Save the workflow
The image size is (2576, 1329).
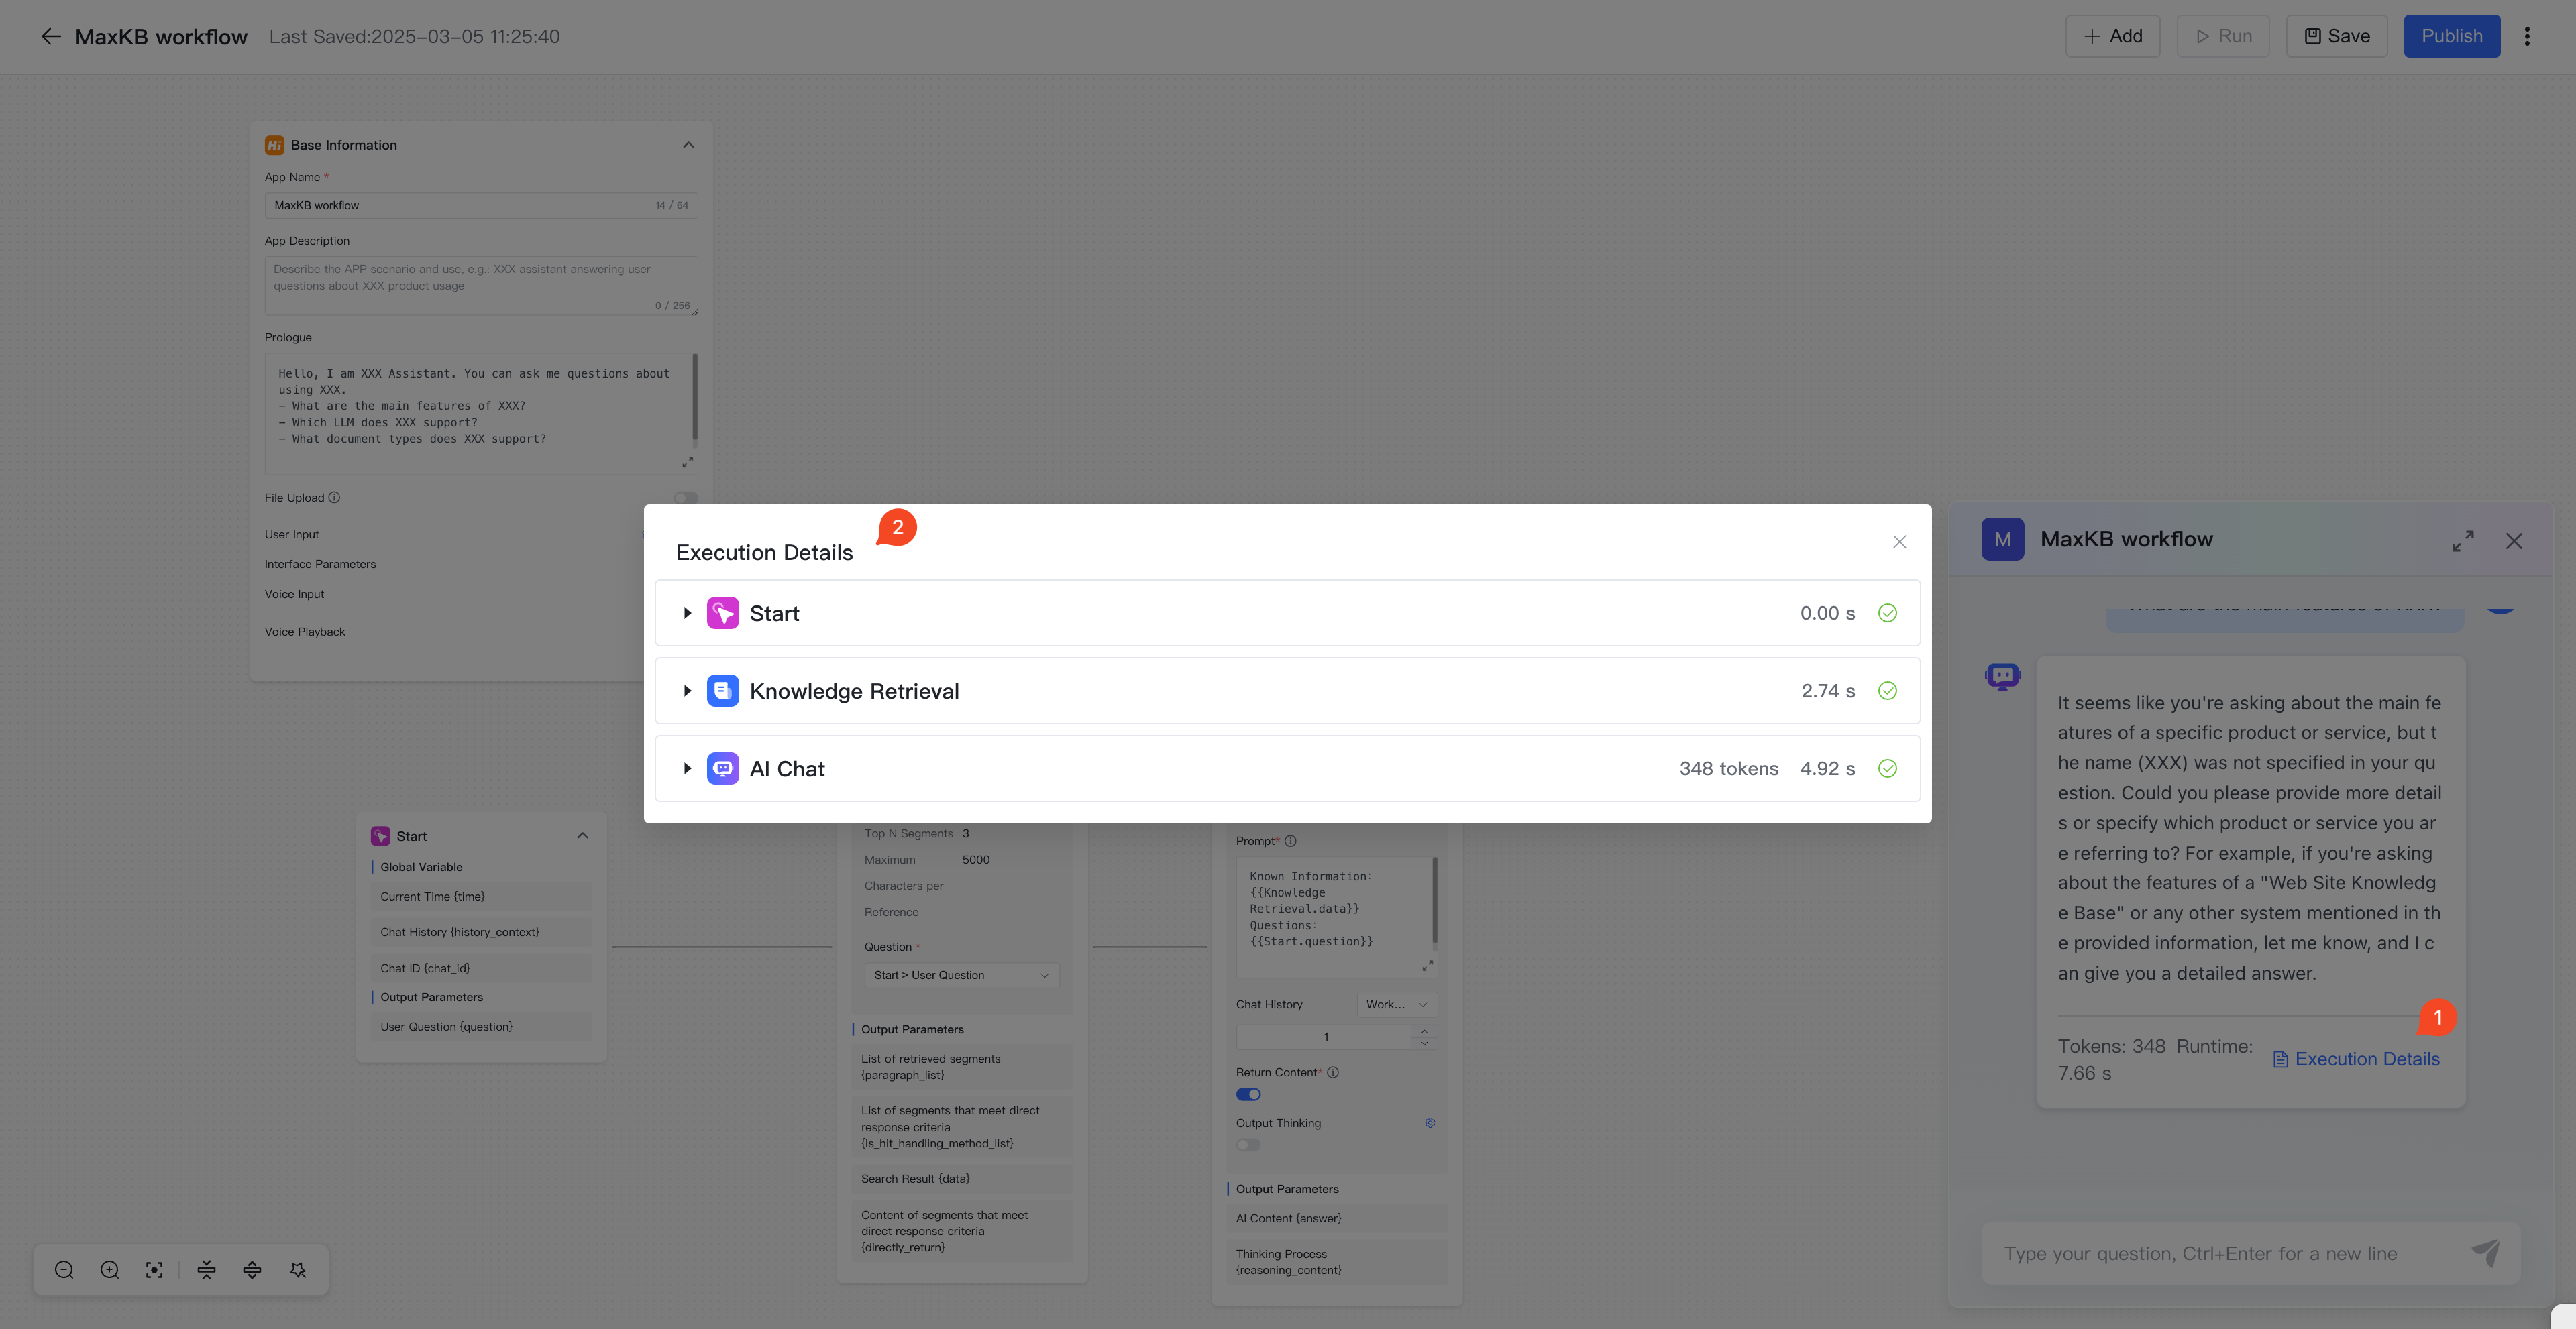2336,36
